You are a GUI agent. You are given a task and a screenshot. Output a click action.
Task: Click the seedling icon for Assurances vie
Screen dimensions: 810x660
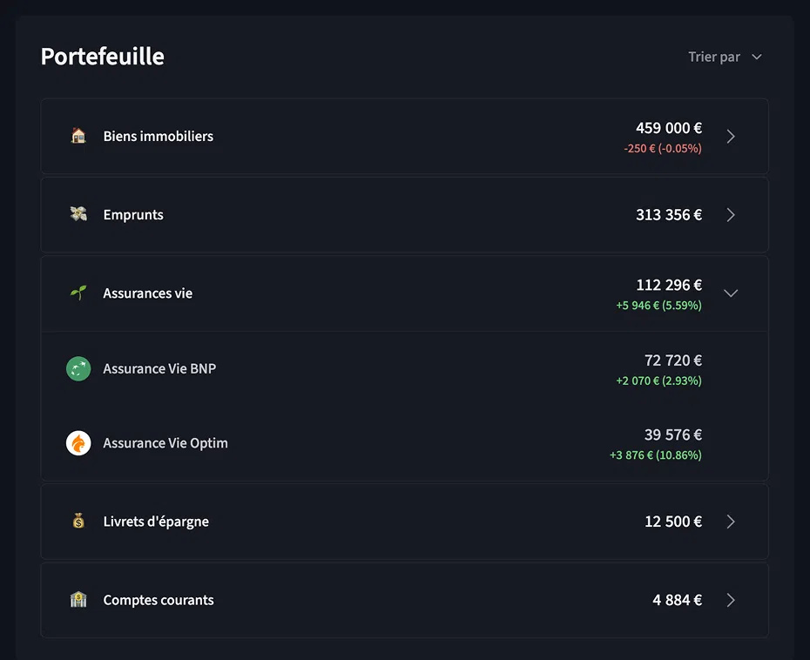[78, 293]
